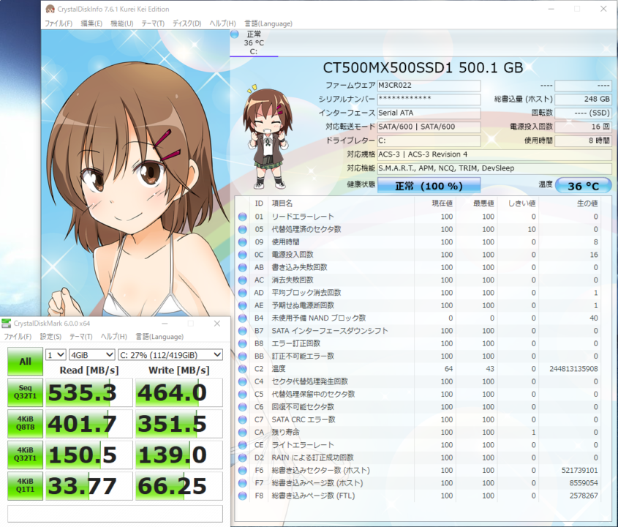This screenshot has height=527, width=618.
Task: Open the ヘルプ(H) menu in CrystalDiskInfo
Action: 222,23
